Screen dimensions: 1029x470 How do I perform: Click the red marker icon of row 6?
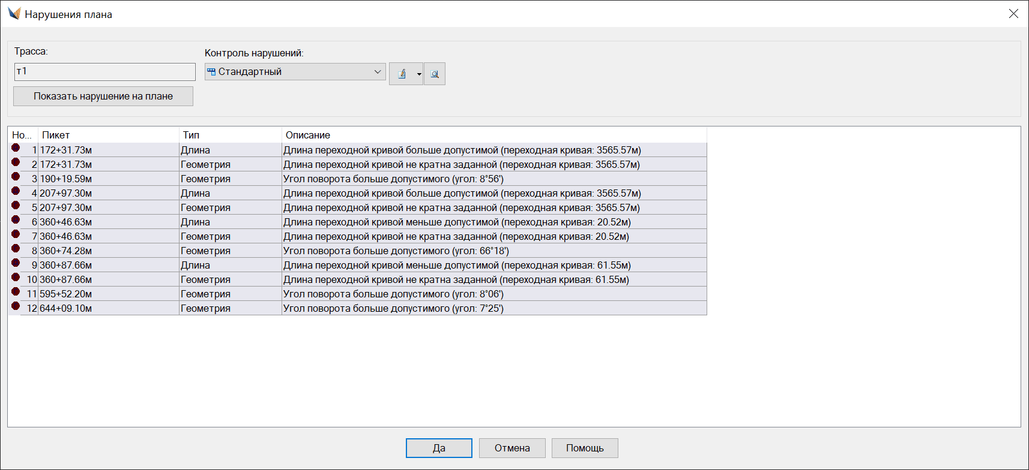(16, 219)
